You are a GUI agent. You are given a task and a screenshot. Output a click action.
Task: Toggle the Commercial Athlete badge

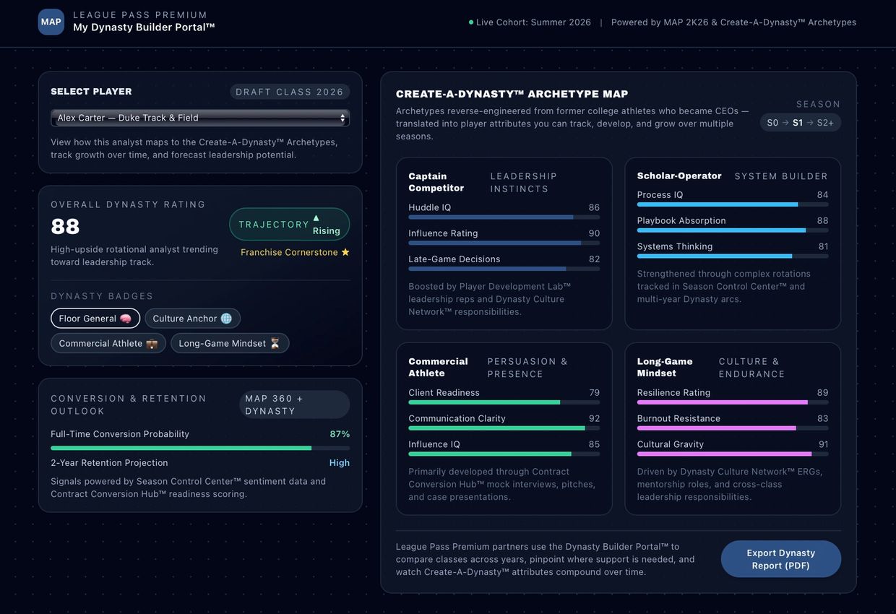click(108, 343)
